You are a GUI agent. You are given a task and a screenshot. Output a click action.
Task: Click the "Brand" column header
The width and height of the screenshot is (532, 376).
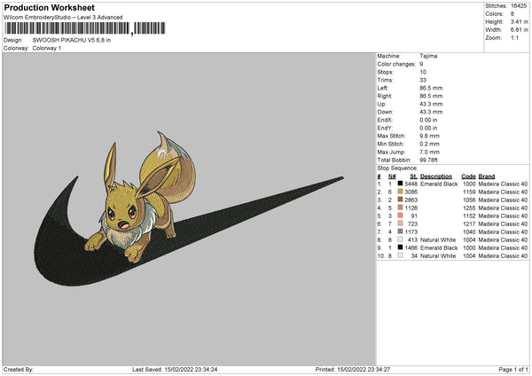pyautogui.click(x=487, y=176)
